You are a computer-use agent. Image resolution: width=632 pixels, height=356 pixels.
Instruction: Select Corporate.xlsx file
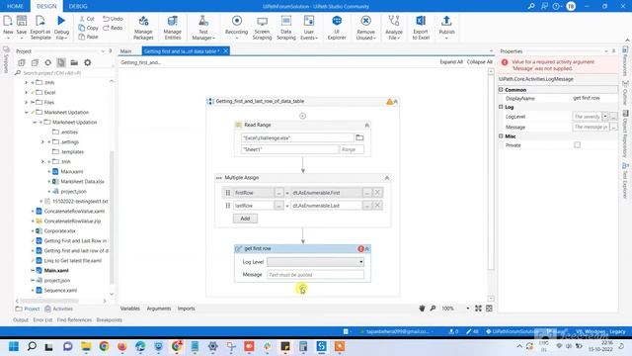[59, 230]
